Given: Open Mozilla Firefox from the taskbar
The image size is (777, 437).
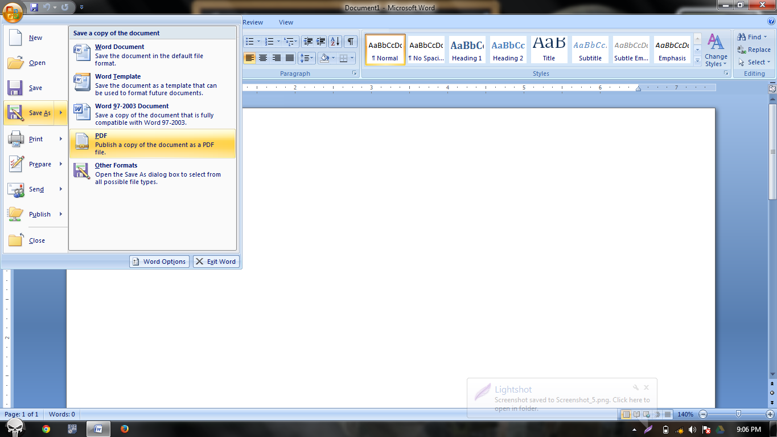Looking at the screenshot, I should [x=125, y=429].
